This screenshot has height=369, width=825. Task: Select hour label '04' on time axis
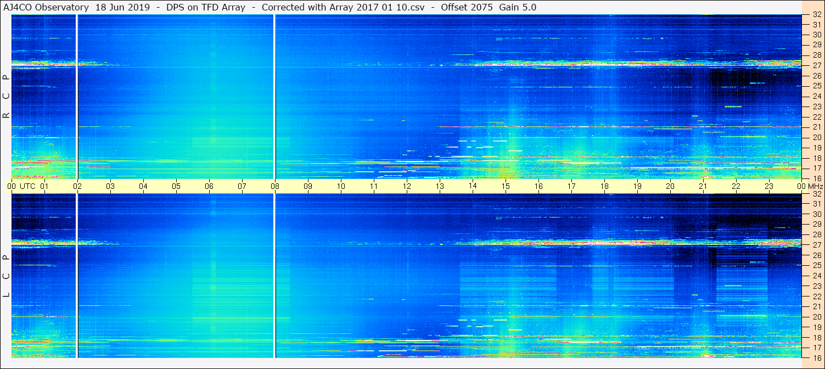coord(143,186)
